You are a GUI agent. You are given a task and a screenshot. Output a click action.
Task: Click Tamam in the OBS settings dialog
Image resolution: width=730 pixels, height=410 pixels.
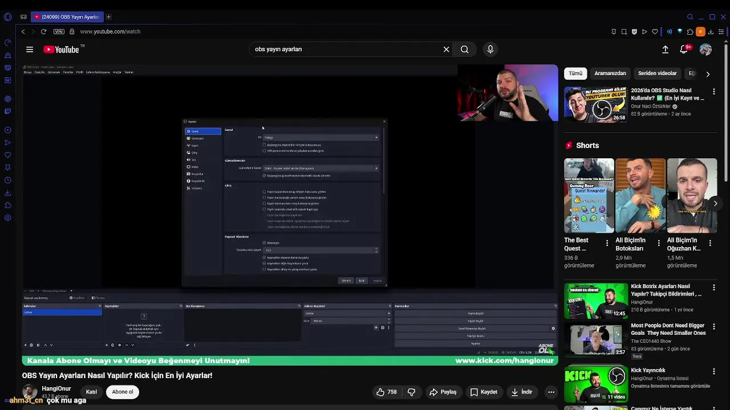point(346,281)
